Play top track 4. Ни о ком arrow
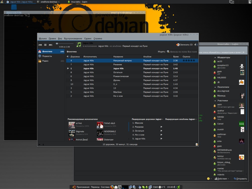 pos(161,135)
